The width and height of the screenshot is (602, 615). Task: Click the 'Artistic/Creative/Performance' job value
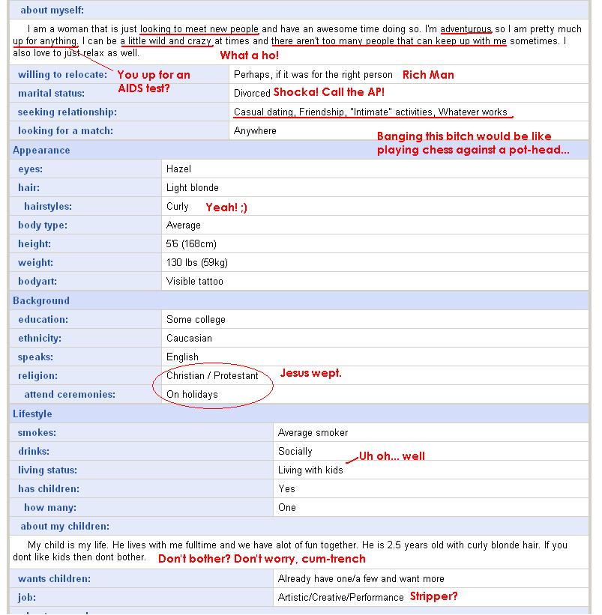[340, 598]
